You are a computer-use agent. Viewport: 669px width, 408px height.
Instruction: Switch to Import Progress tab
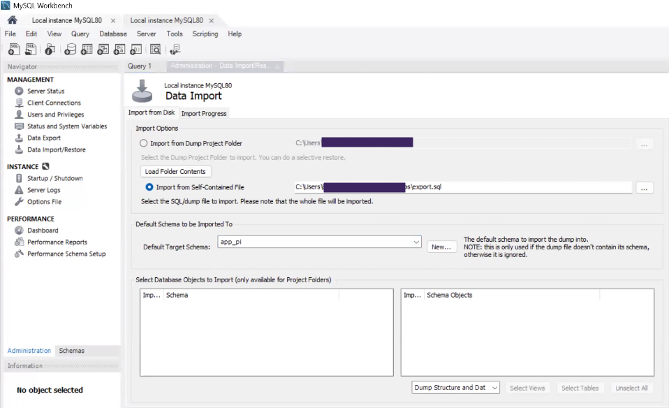[x=204, y=113]
